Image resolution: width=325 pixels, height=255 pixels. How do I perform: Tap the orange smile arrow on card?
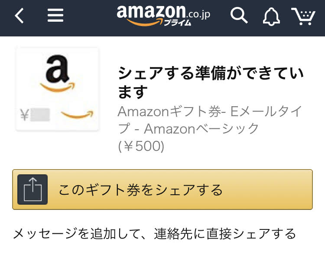pyautogui.click(x=77, y=114)
